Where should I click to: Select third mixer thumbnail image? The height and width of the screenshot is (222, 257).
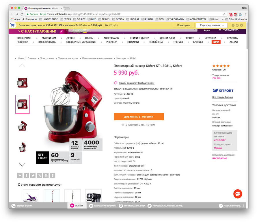tap(23, 126)
